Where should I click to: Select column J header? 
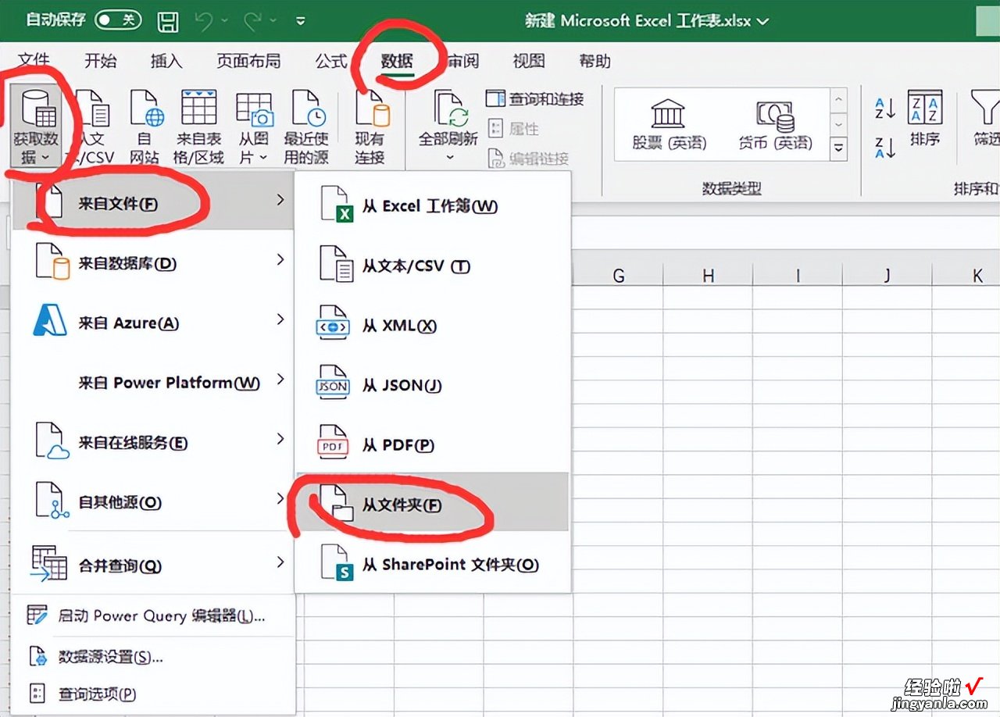click(x=887, y=274)
